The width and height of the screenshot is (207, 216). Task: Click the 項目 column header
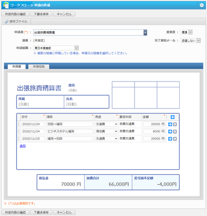(x=70, y=117)
